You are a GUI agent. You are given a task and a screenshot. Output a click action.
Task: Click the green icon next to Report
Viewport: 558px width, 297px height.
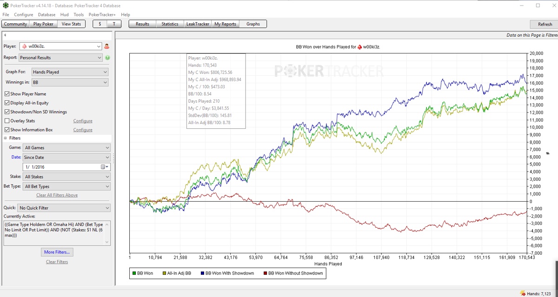point(107,58)
